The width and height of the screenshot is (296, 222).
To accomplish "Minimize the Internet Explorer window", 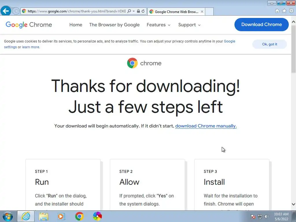I will point(272,3).
